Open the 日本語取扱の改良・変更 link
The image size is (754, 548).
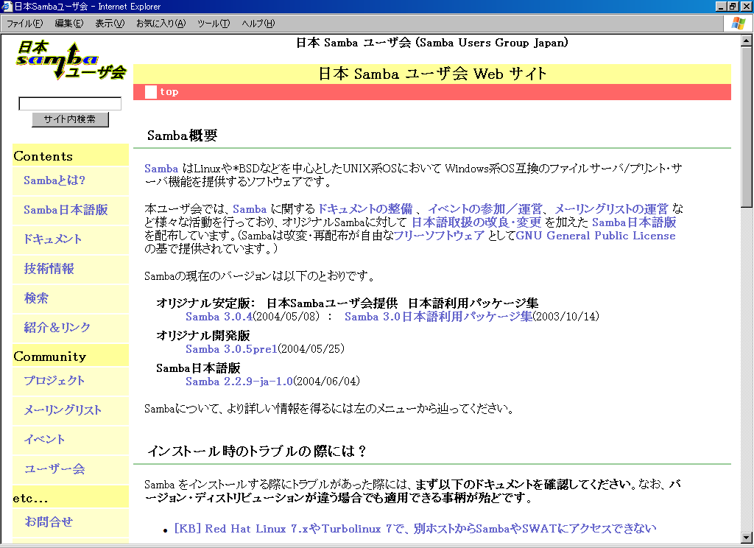[x=476, y=222]
